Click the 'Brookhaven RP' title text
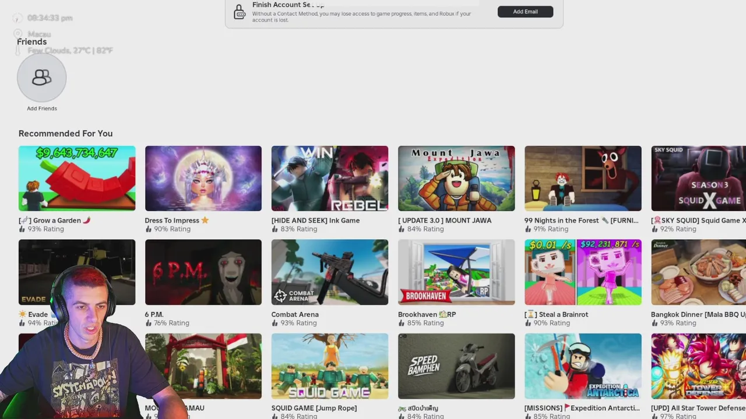The height and width of the screenshot is (419, 746). point(427,314)
